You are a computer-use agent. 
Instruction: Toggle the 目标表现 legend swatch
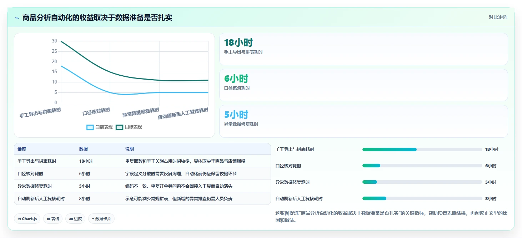click(120, 127)
